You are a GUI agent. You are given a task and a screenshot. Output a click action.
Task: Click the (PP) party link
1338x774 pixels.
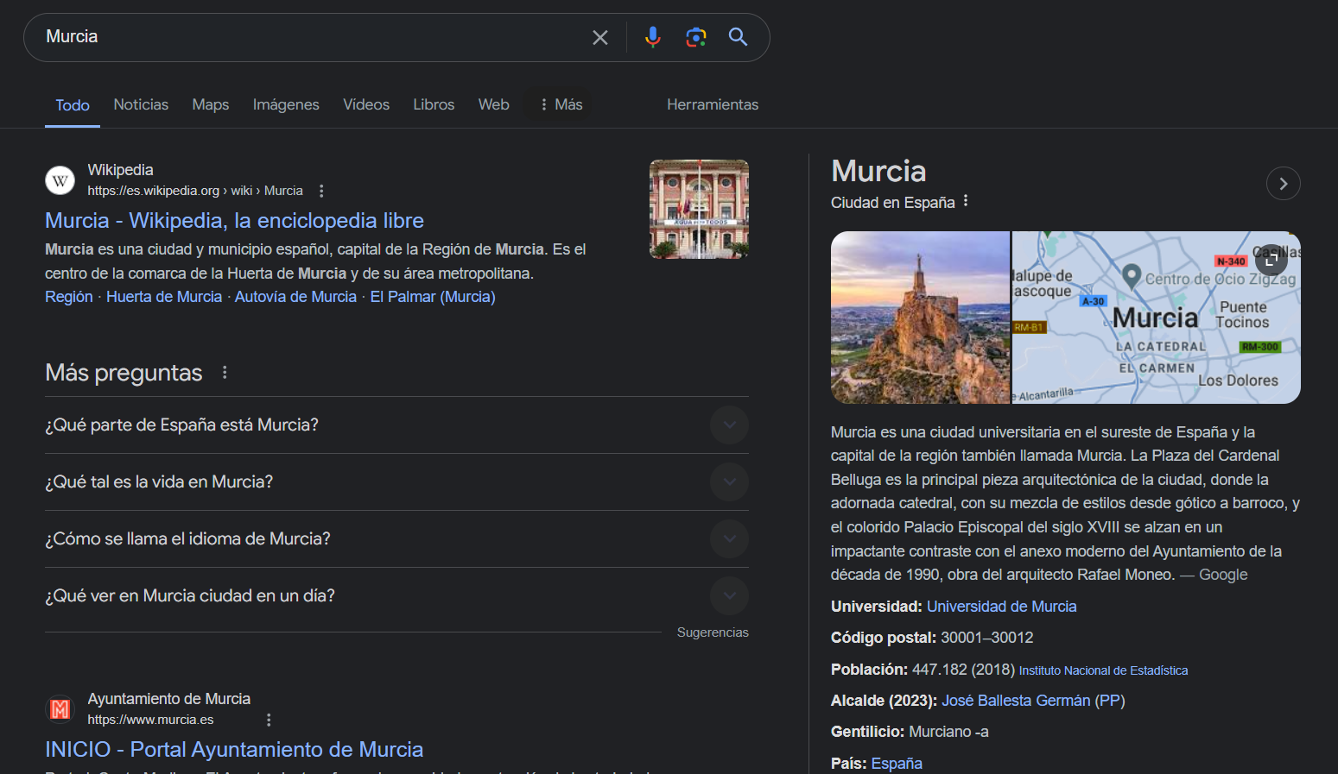1110,701
